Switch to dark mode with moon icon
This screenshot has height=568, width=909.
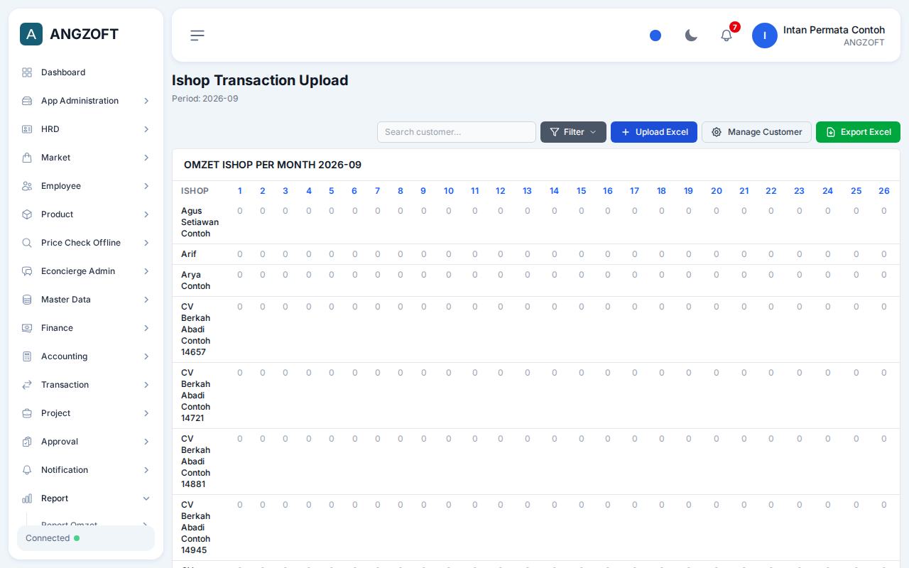pyautogui.click(x=691, y=35)
